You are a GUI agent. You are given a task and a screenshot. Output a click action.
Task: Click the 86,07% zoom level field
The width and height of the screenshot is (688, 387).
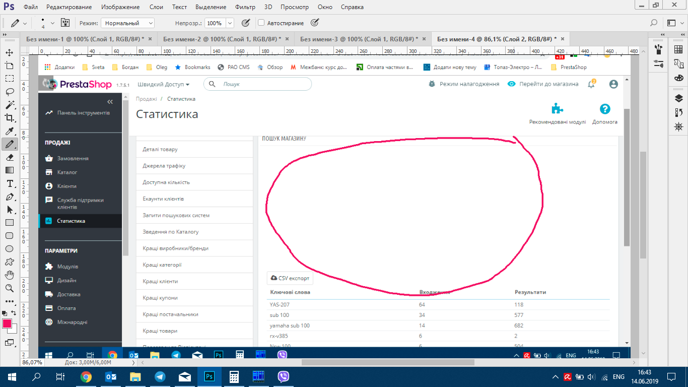click(x=32, y=362)
